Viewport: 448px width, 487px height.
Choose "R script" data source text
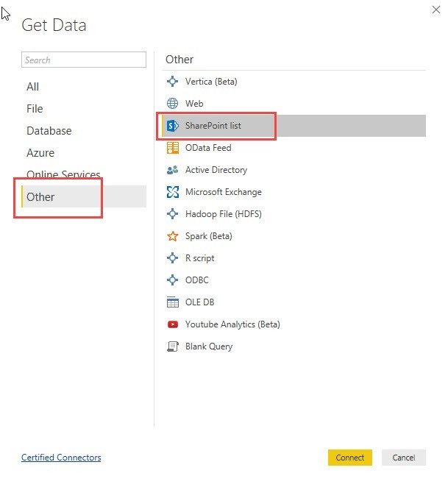pyautogui.click(x=200, y=258)
